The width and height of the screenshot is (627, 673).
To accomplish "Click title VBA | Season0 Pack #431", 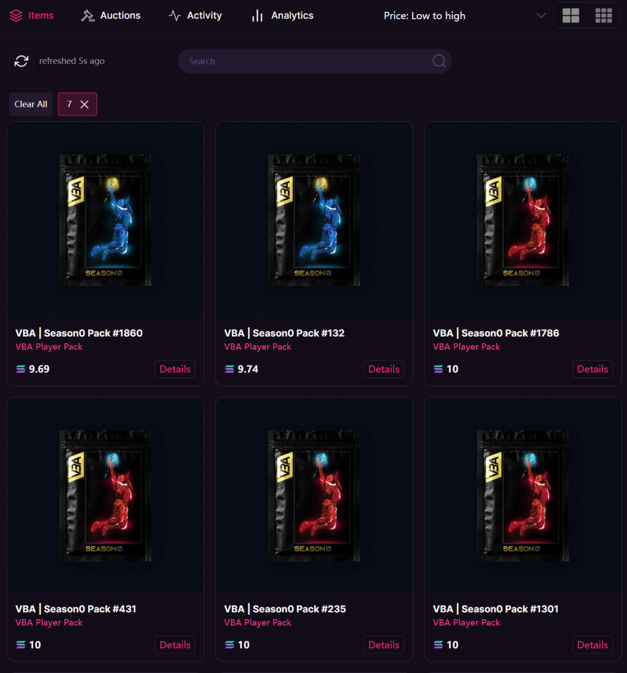I will click(x=76, y=609).
